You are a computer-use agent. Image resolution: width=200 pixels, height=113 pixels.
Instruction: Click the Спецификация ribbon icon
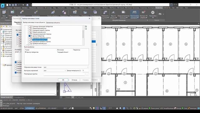[95, 13]
